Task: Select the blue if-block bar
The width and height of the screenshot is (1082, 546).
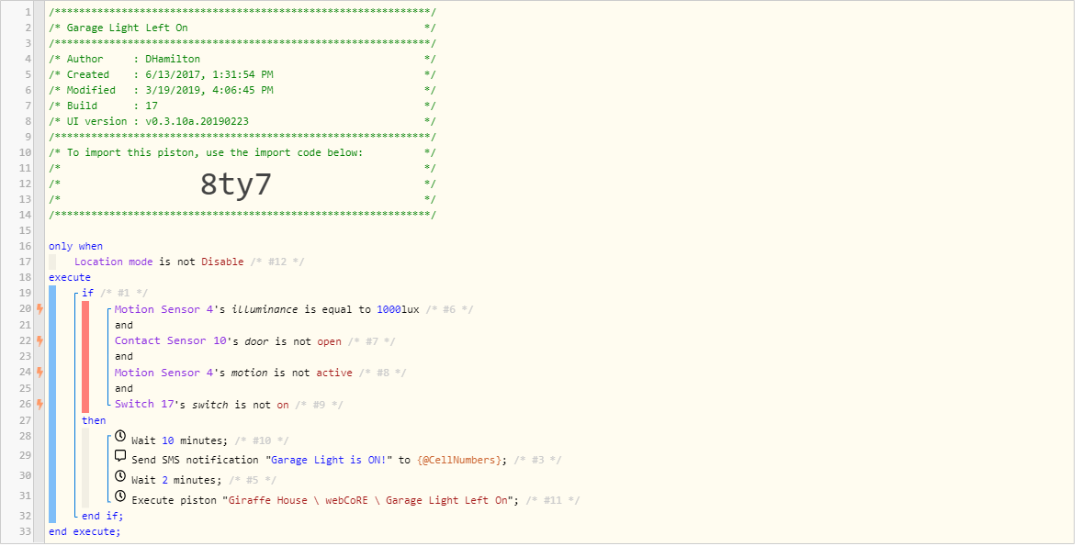Action: pyautogui.click(x=52, y=404)
